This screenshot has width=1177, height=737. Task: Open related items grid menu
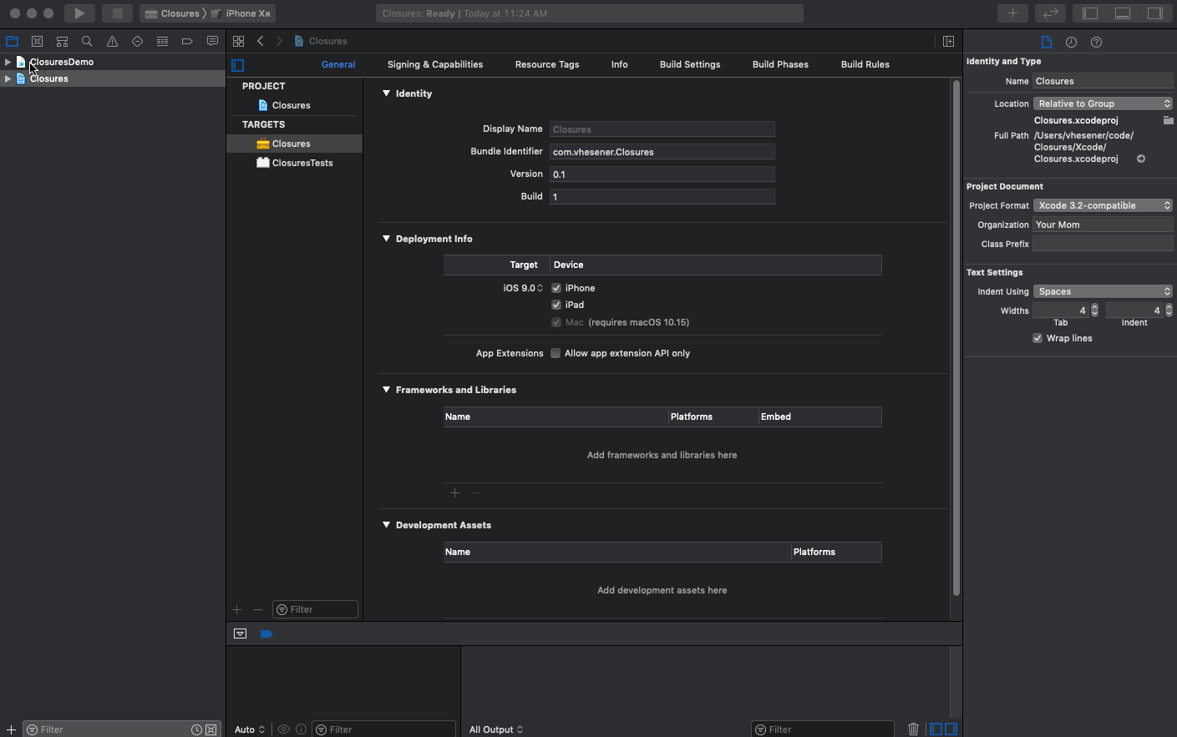pos(239,41)
